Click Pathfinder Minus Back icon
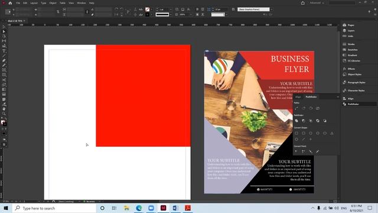Screen dimensions: 378x213 (325, 121)
